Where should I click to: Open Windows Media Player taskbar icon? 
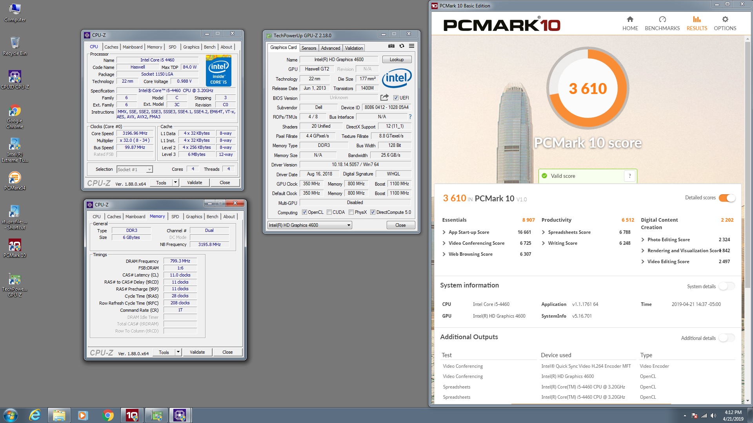[x=83, y=415]
